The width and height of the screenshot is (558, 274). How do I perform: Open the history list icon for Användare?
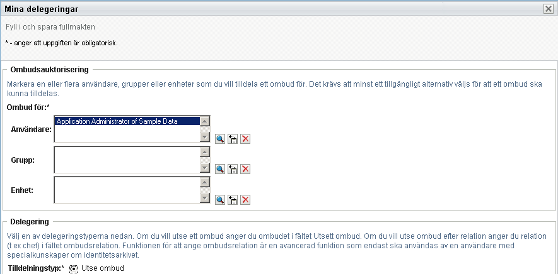[233, 139]
